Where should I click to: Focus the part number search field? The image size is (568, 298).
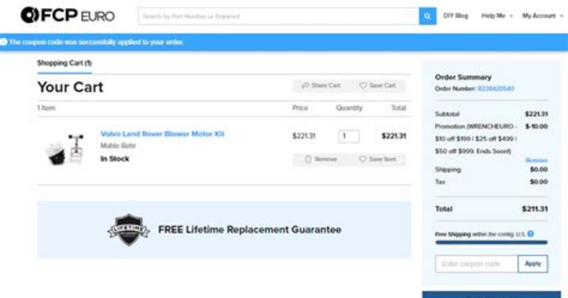pyautogui.click(x=278, y=16)
